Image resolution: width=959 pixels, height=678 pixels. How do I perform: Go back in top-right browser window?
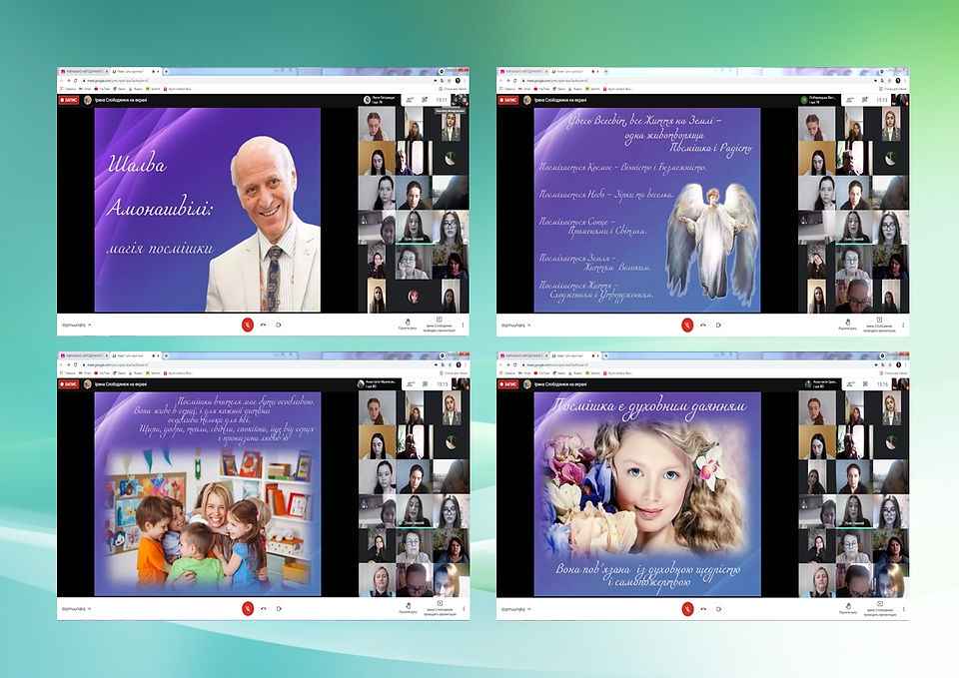pyautogui.click(x=501, y=80)
